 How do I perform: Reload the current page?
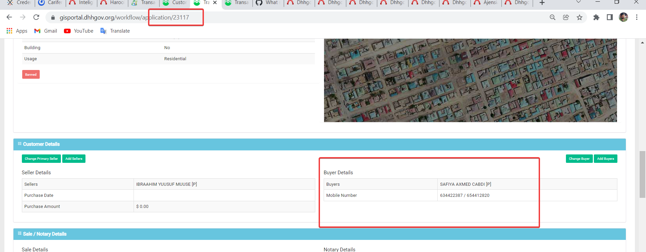[36, 17]
